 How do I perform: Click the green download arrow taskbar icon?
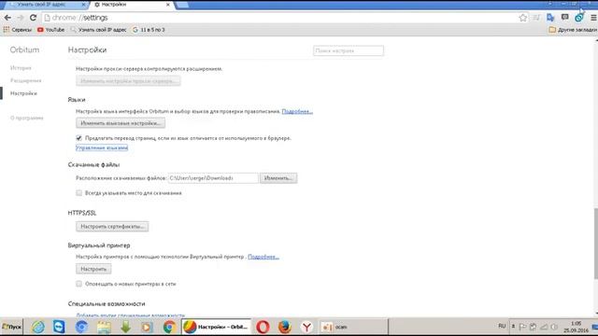[x=125, y=327]
